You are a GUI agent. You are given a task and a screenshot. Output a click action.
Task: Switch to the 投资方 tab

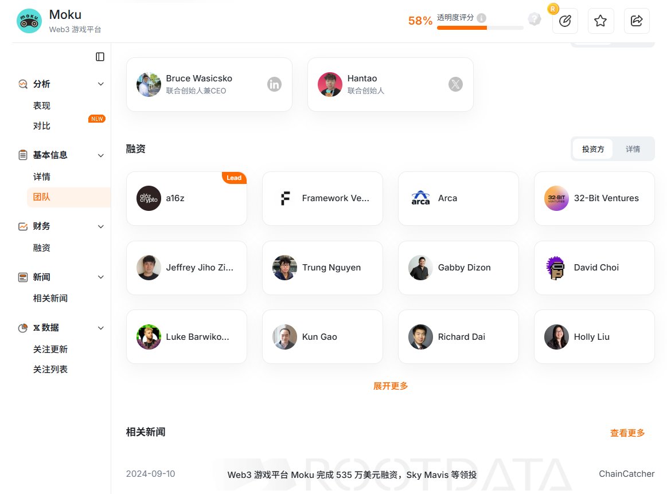593,149
